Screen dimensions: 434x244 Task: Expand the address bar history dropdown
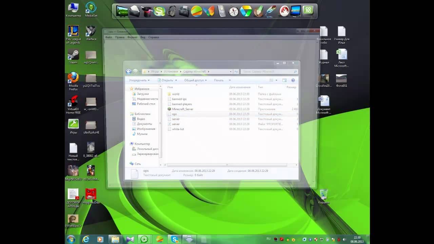231,72
